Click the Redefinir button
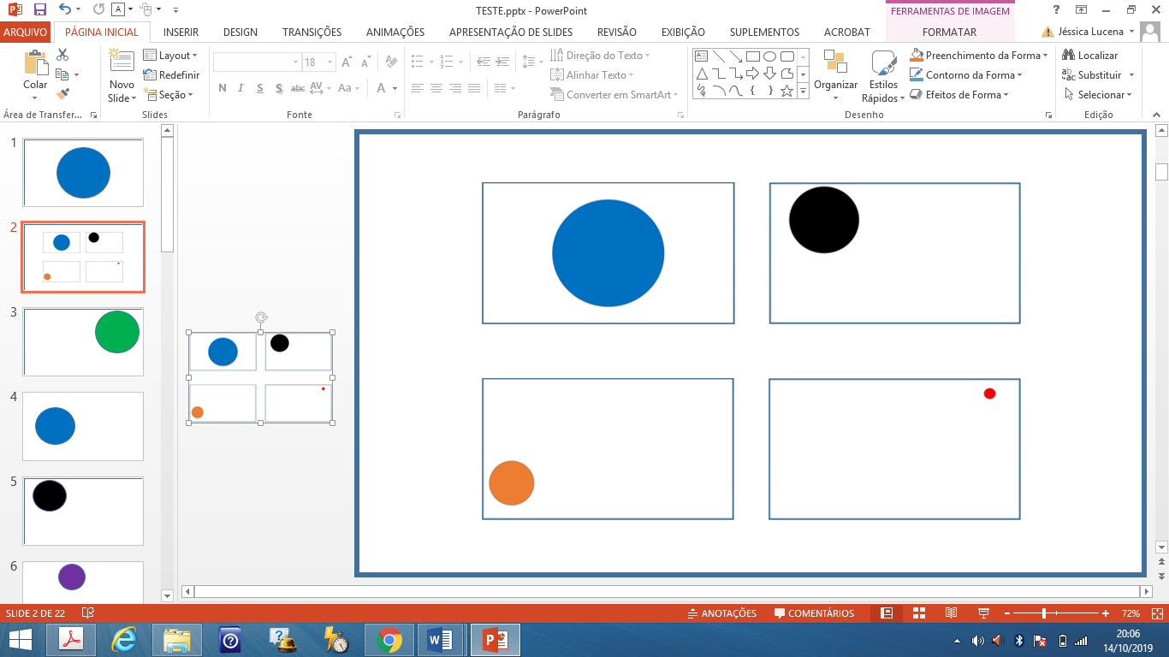The image size is (1169, 657). (172, 75)
